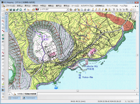This screenshot has width=140, height=104.
Task: Click the Yoko-Ne label on map
Action: coord(88,77)
